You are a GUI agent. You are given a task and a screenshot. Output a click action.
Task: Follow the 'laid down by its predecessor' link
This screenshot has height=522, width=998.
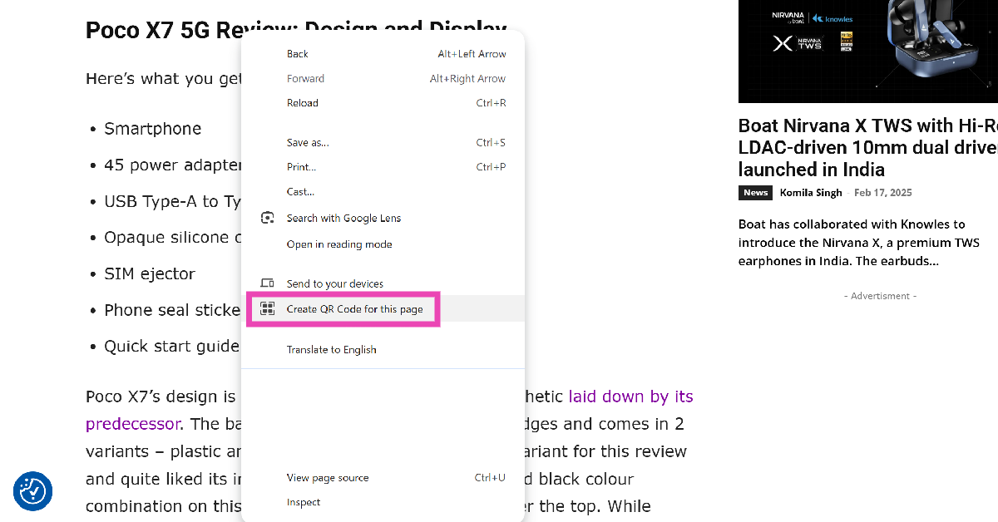pyautogui.click(x=630, y=396)
